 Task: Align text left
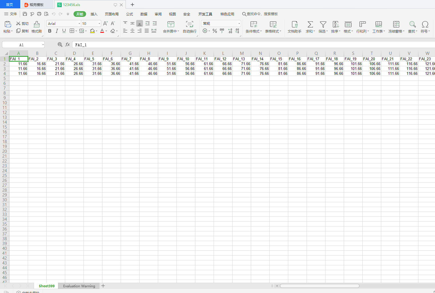125,31
